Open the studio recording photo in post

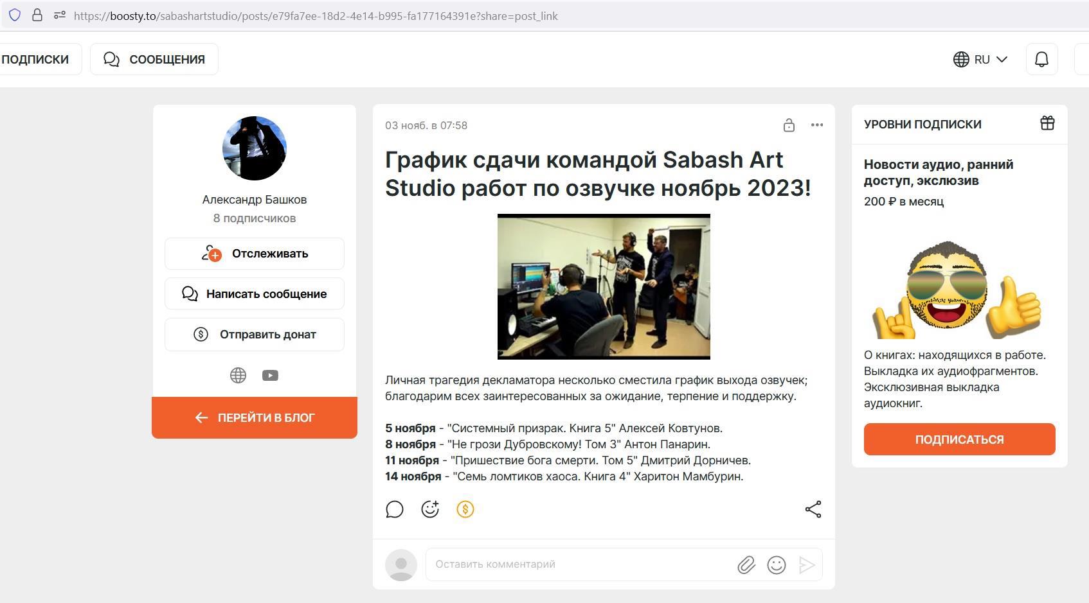pyautogui.click(x=604, y=286)
